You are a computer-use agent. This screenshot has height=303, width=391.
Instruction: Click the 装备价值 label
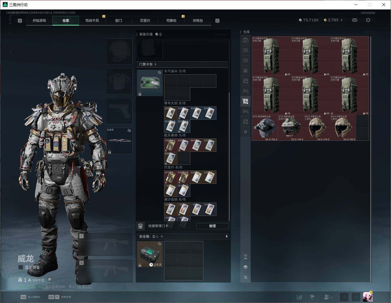click(146, 34)
